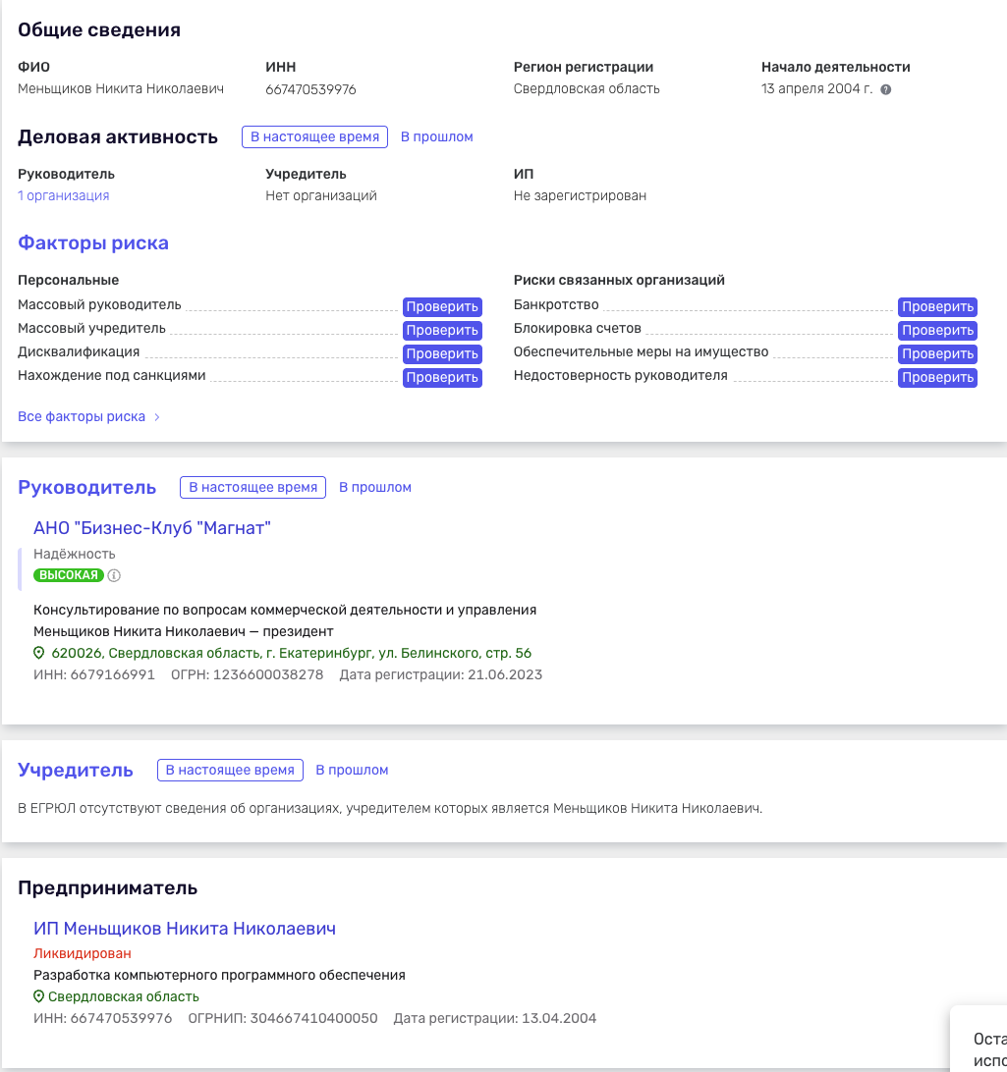Click Дата регистрации: 13.04.2004 text
This screenshot has width=1007, height=1072.
(x=494, y=1019)
